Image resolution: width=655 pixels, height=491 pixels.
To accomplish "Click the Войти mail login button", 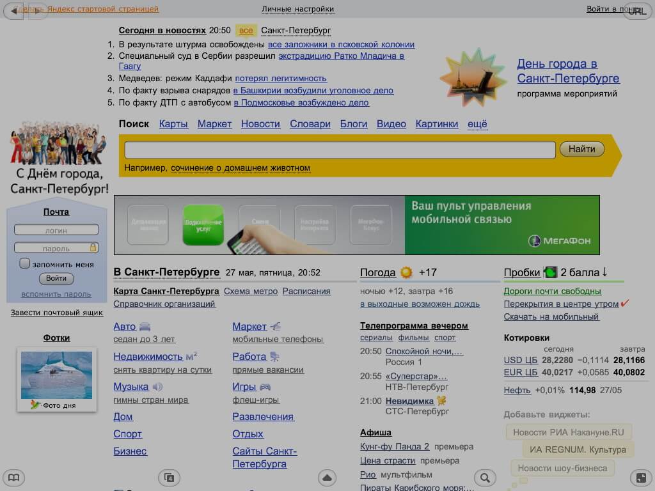I will coord(56,278).
